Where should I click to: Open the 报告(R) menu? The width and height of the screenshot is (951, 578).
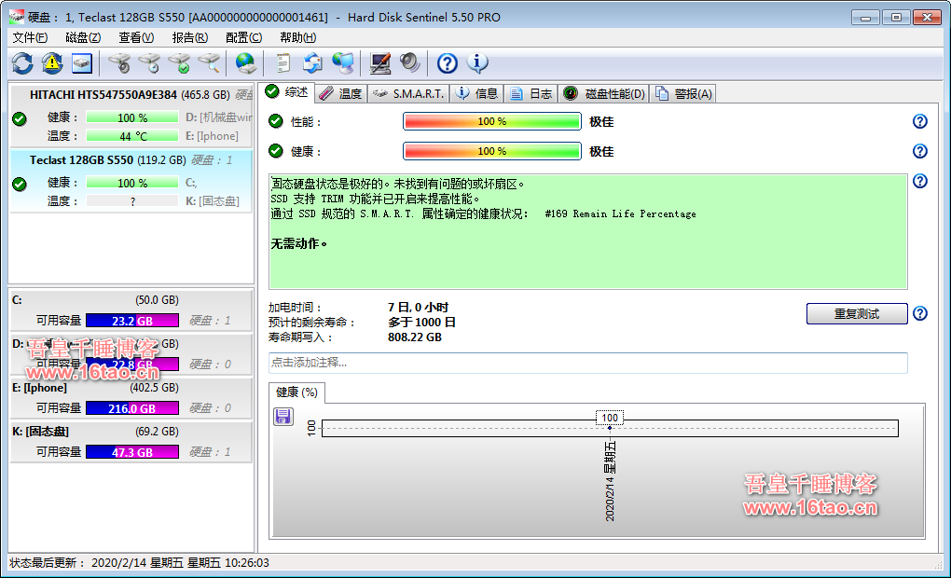[x=190, y=37]
